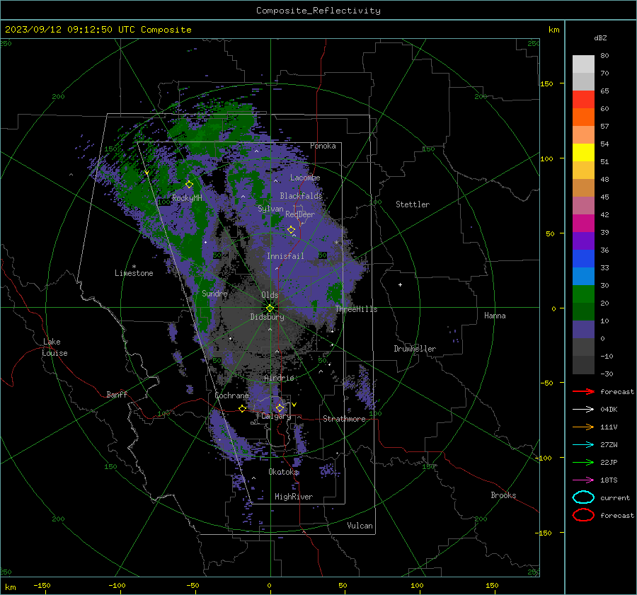Pick the orange swatch below 60 dBZ
The height and width of the screenshot is (595, 637).
(583, 117)
